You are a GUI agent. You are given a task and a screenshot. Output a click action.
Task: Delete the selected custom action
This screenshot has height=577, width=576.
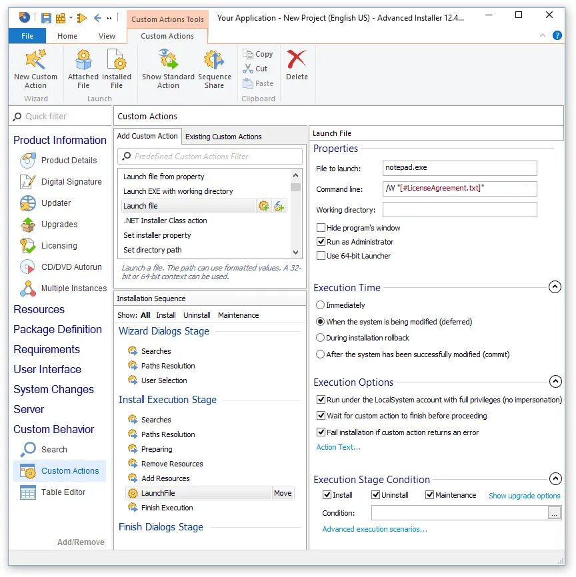(297, 65)
